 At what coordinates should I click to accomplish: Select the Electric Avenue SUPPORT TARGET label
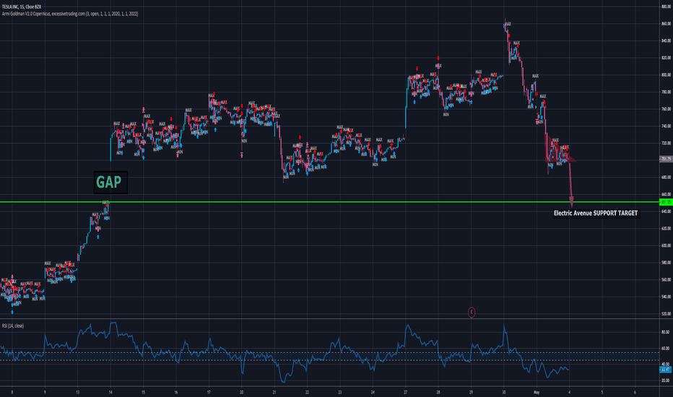coord(596,214)
